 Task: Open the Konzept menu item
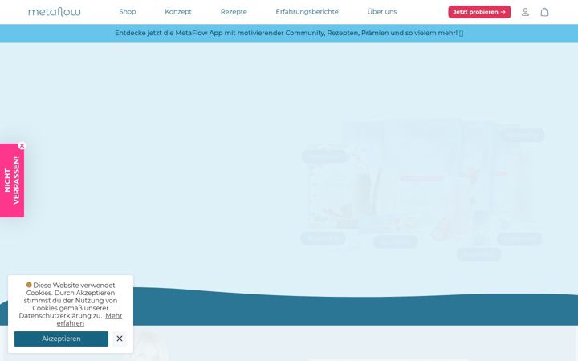coord(178,12)
